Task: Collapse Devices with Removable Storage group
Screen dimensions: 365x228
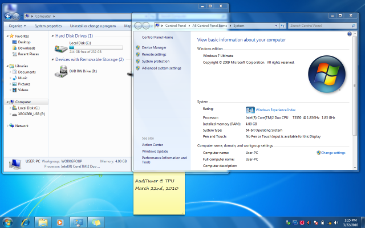Action: [x=52, y=59]
